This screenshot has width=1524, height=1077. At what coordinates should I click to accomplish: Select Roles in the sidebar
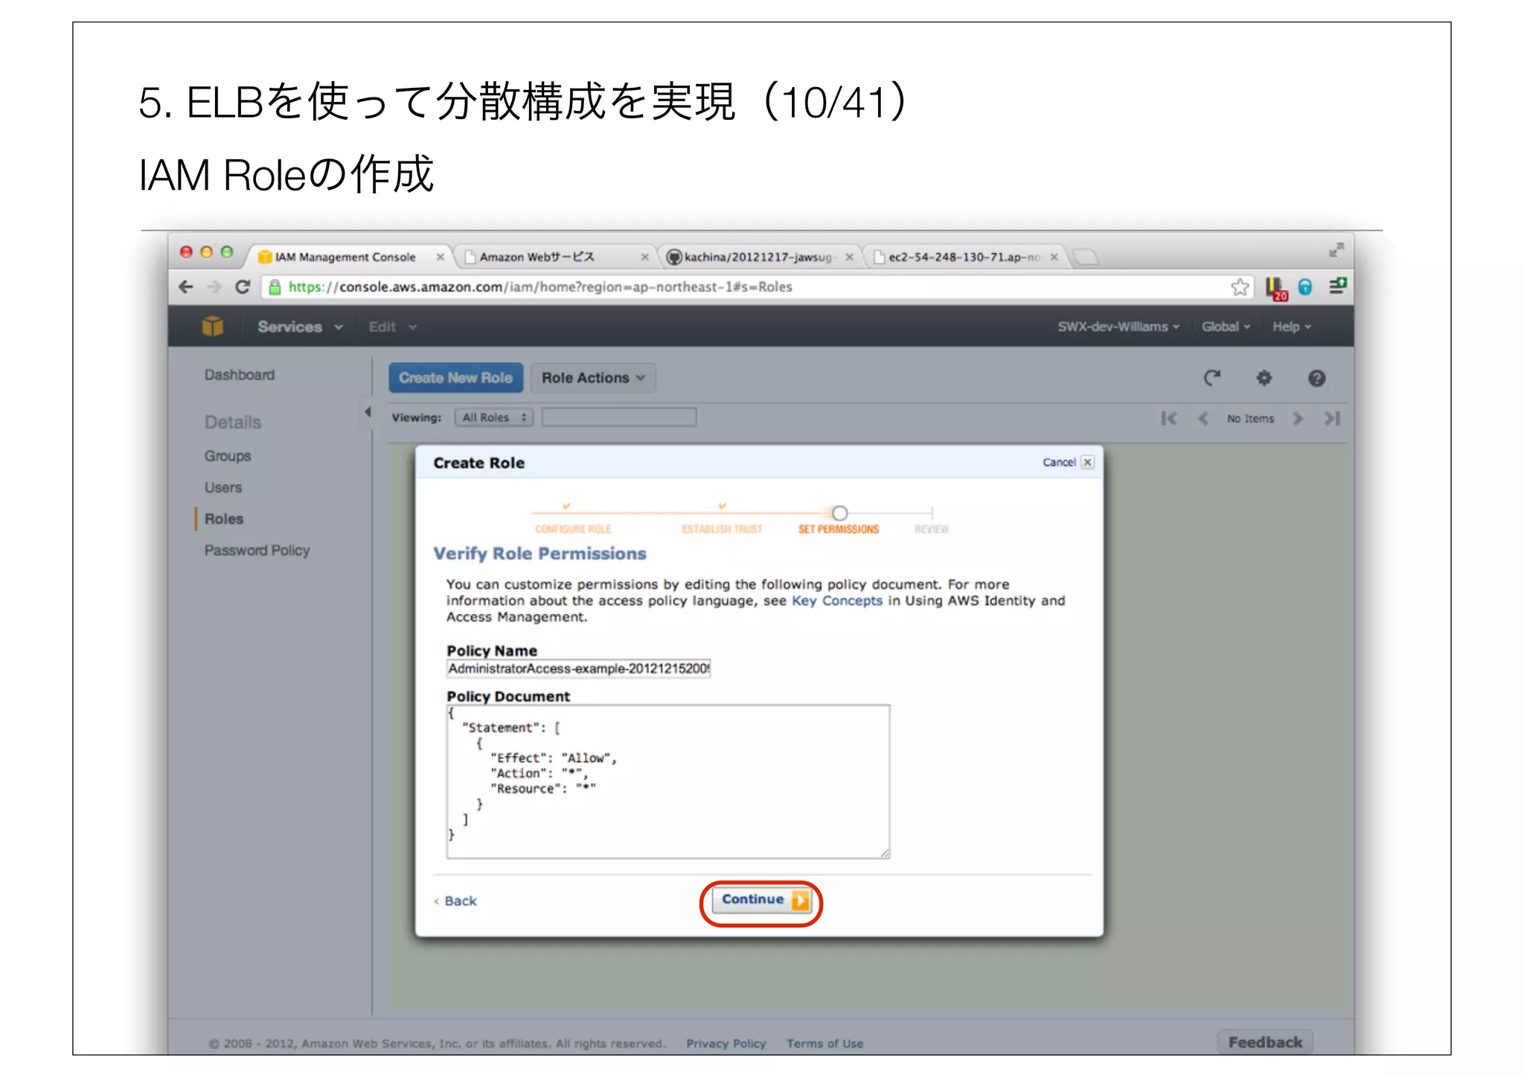pos(224,519)
